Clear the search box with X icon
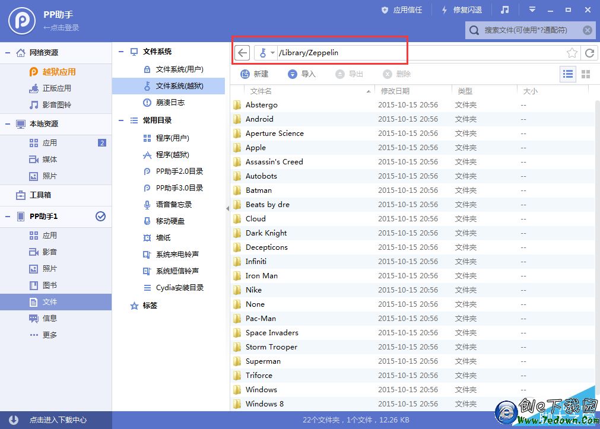The image size is (600, 429). coord(588,30)
